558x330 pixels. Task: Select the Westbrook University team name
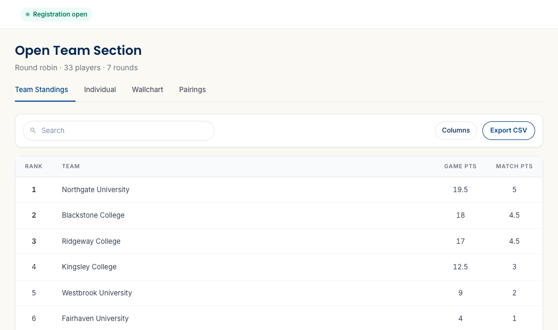click(x=97, y=293)
